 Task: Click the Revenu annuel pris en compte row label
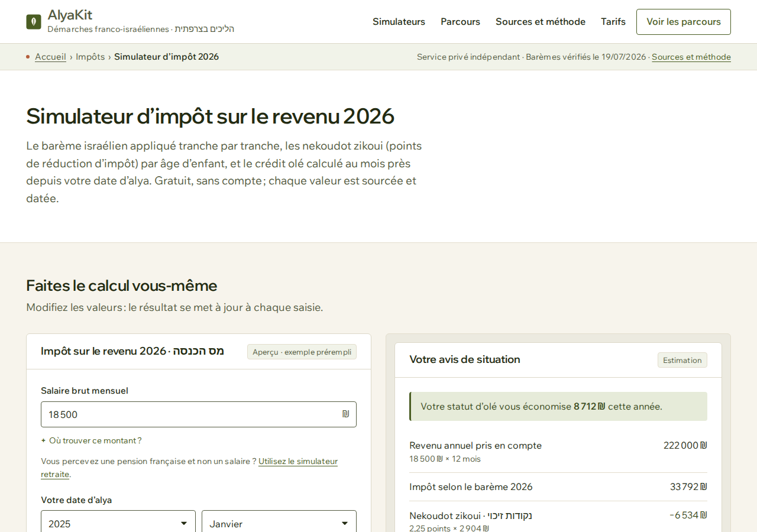pyautogui.click(x=475, y=446)
